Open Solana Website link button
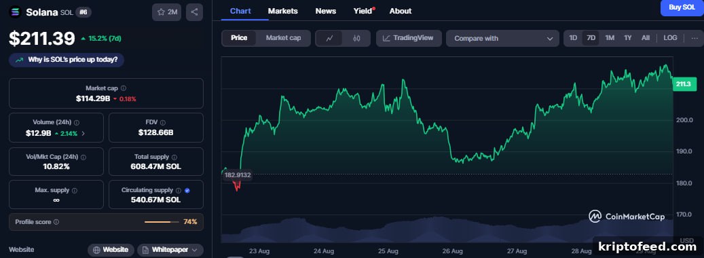The height and width of the screenshot is (258, 704). click(x=111, y=249)
